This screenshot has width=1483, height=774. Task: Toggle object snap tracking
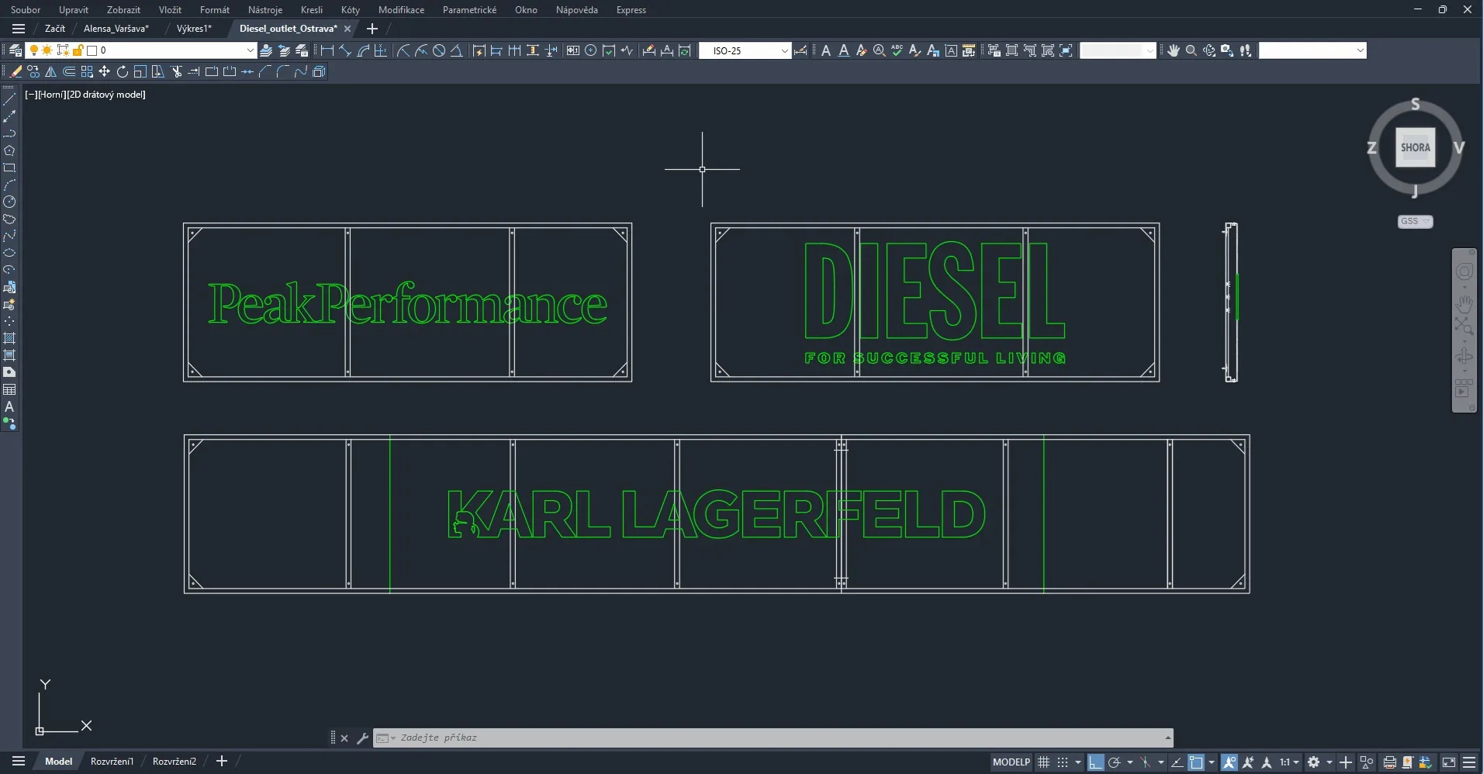tap(1177, 762)
